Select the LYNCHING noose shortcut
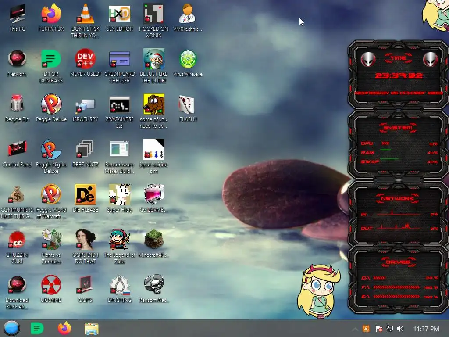The image size is (449, 337). click(120, 289)
